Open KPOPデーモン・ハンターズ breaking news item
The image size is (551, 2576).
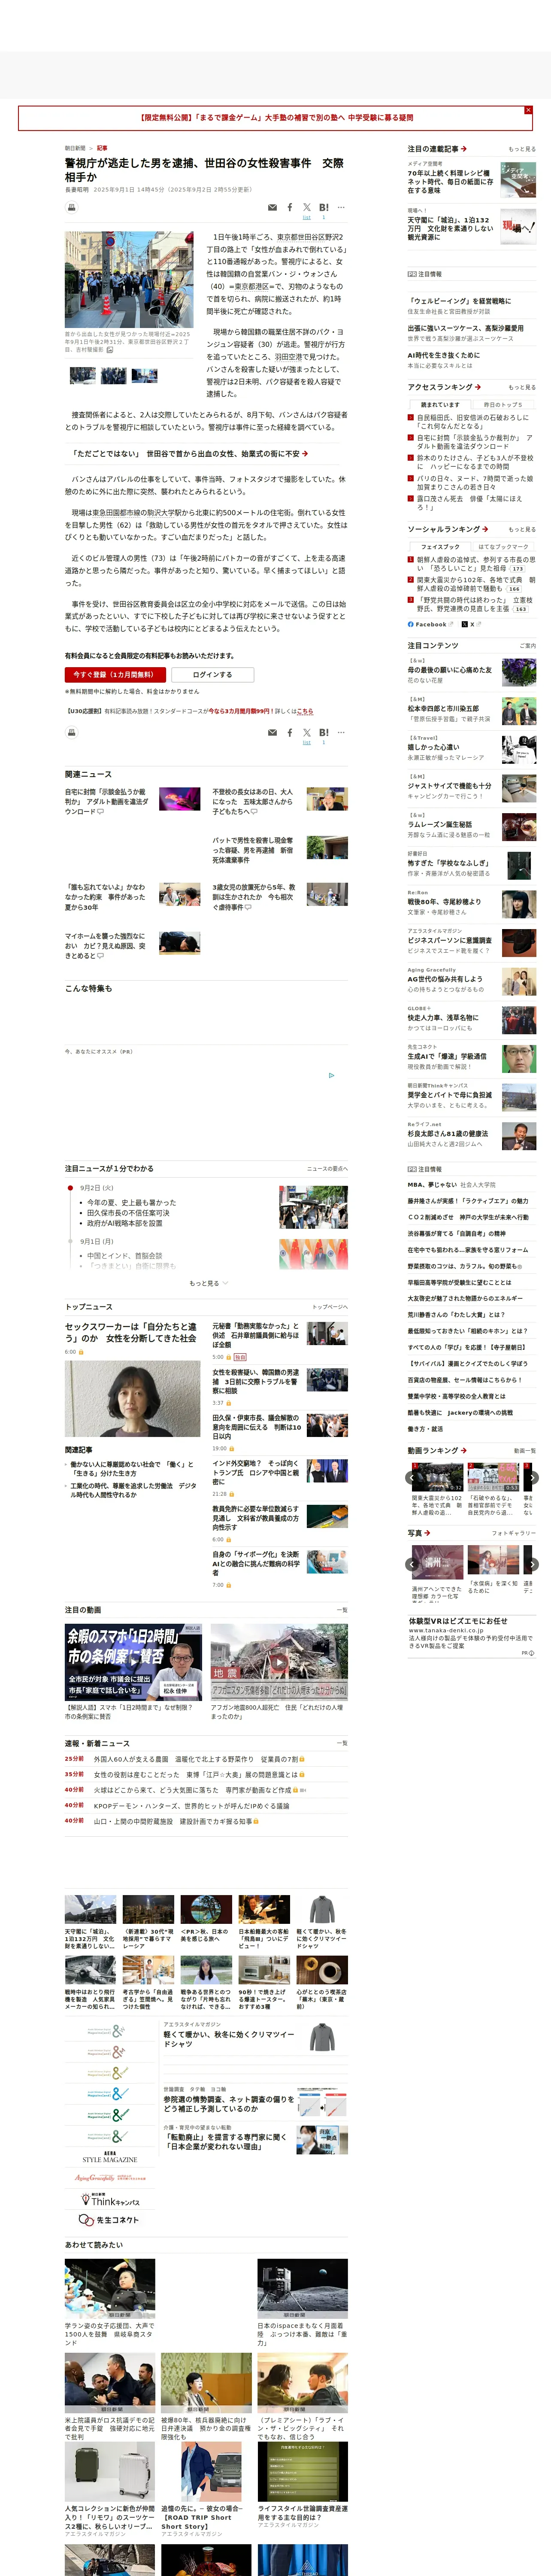click(x=191, y=1806)
